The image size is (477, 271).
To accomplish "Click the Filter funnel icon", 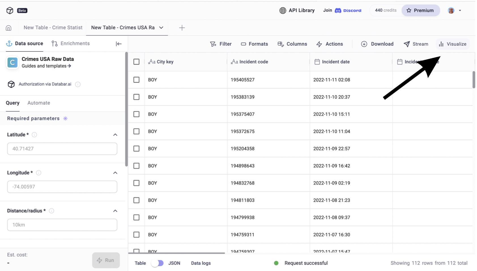I will coord(213,44).
